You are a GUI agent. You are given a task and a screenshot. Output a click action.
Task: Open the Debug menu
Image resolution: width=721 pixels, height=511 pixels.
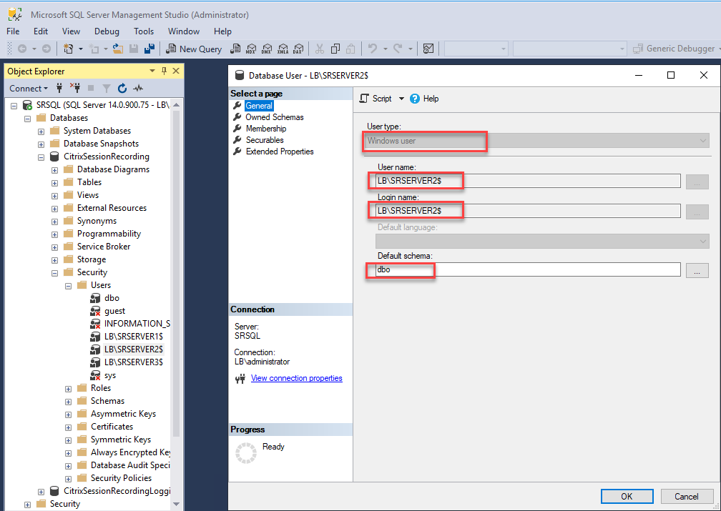point(107,31)
